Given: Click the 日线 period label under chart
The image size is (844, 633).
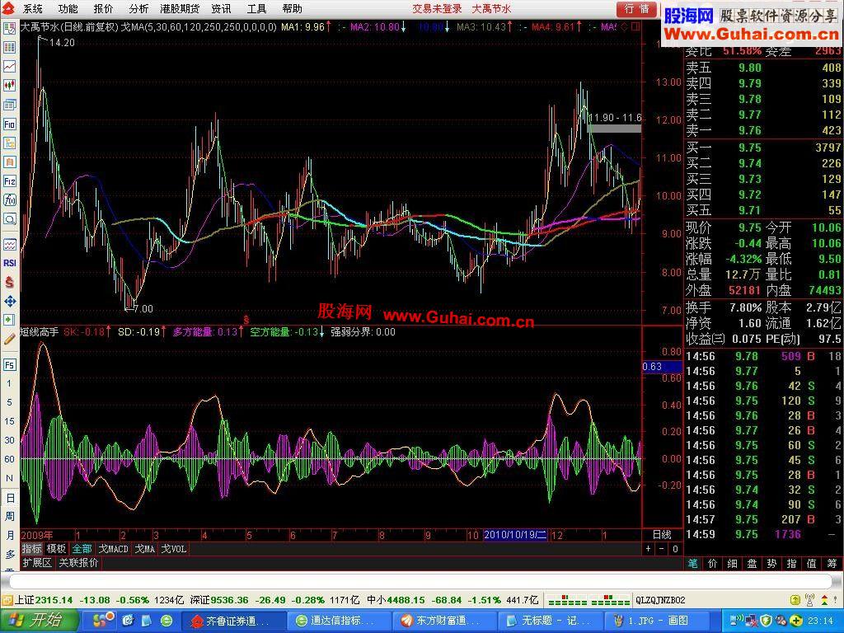Looking at the screenshot, I should pos(662,535).
